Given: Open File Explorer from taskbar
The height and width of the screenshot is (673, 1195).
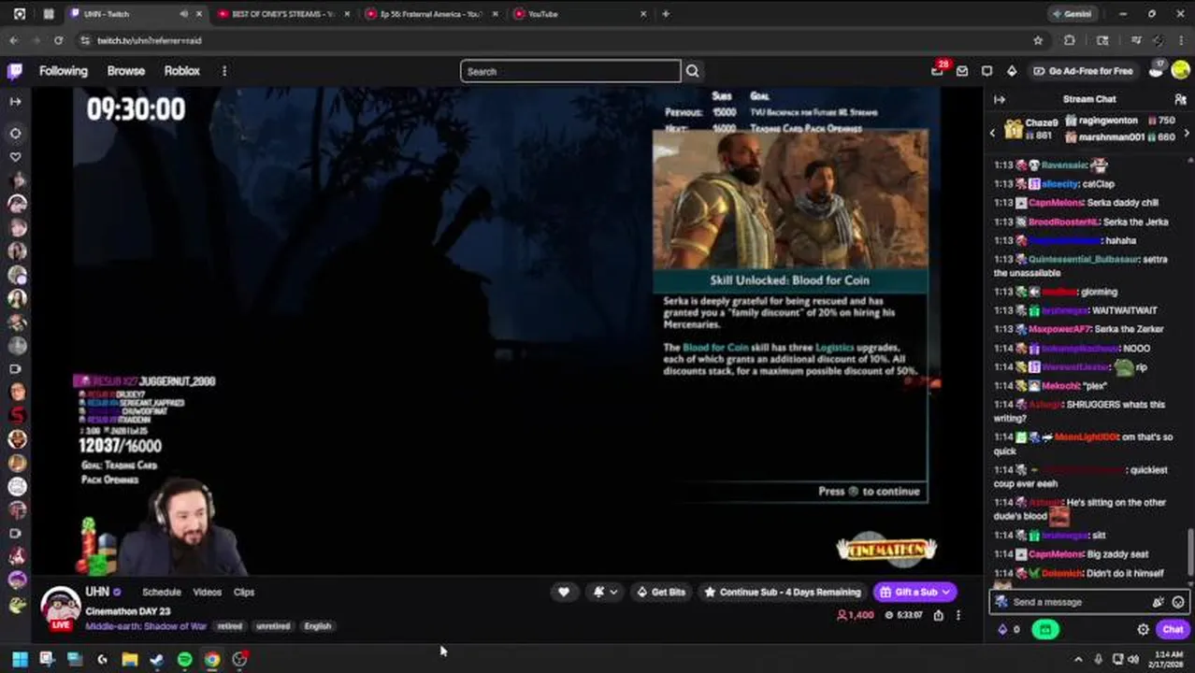Looking at the screenshot, I should coord(130,659).
